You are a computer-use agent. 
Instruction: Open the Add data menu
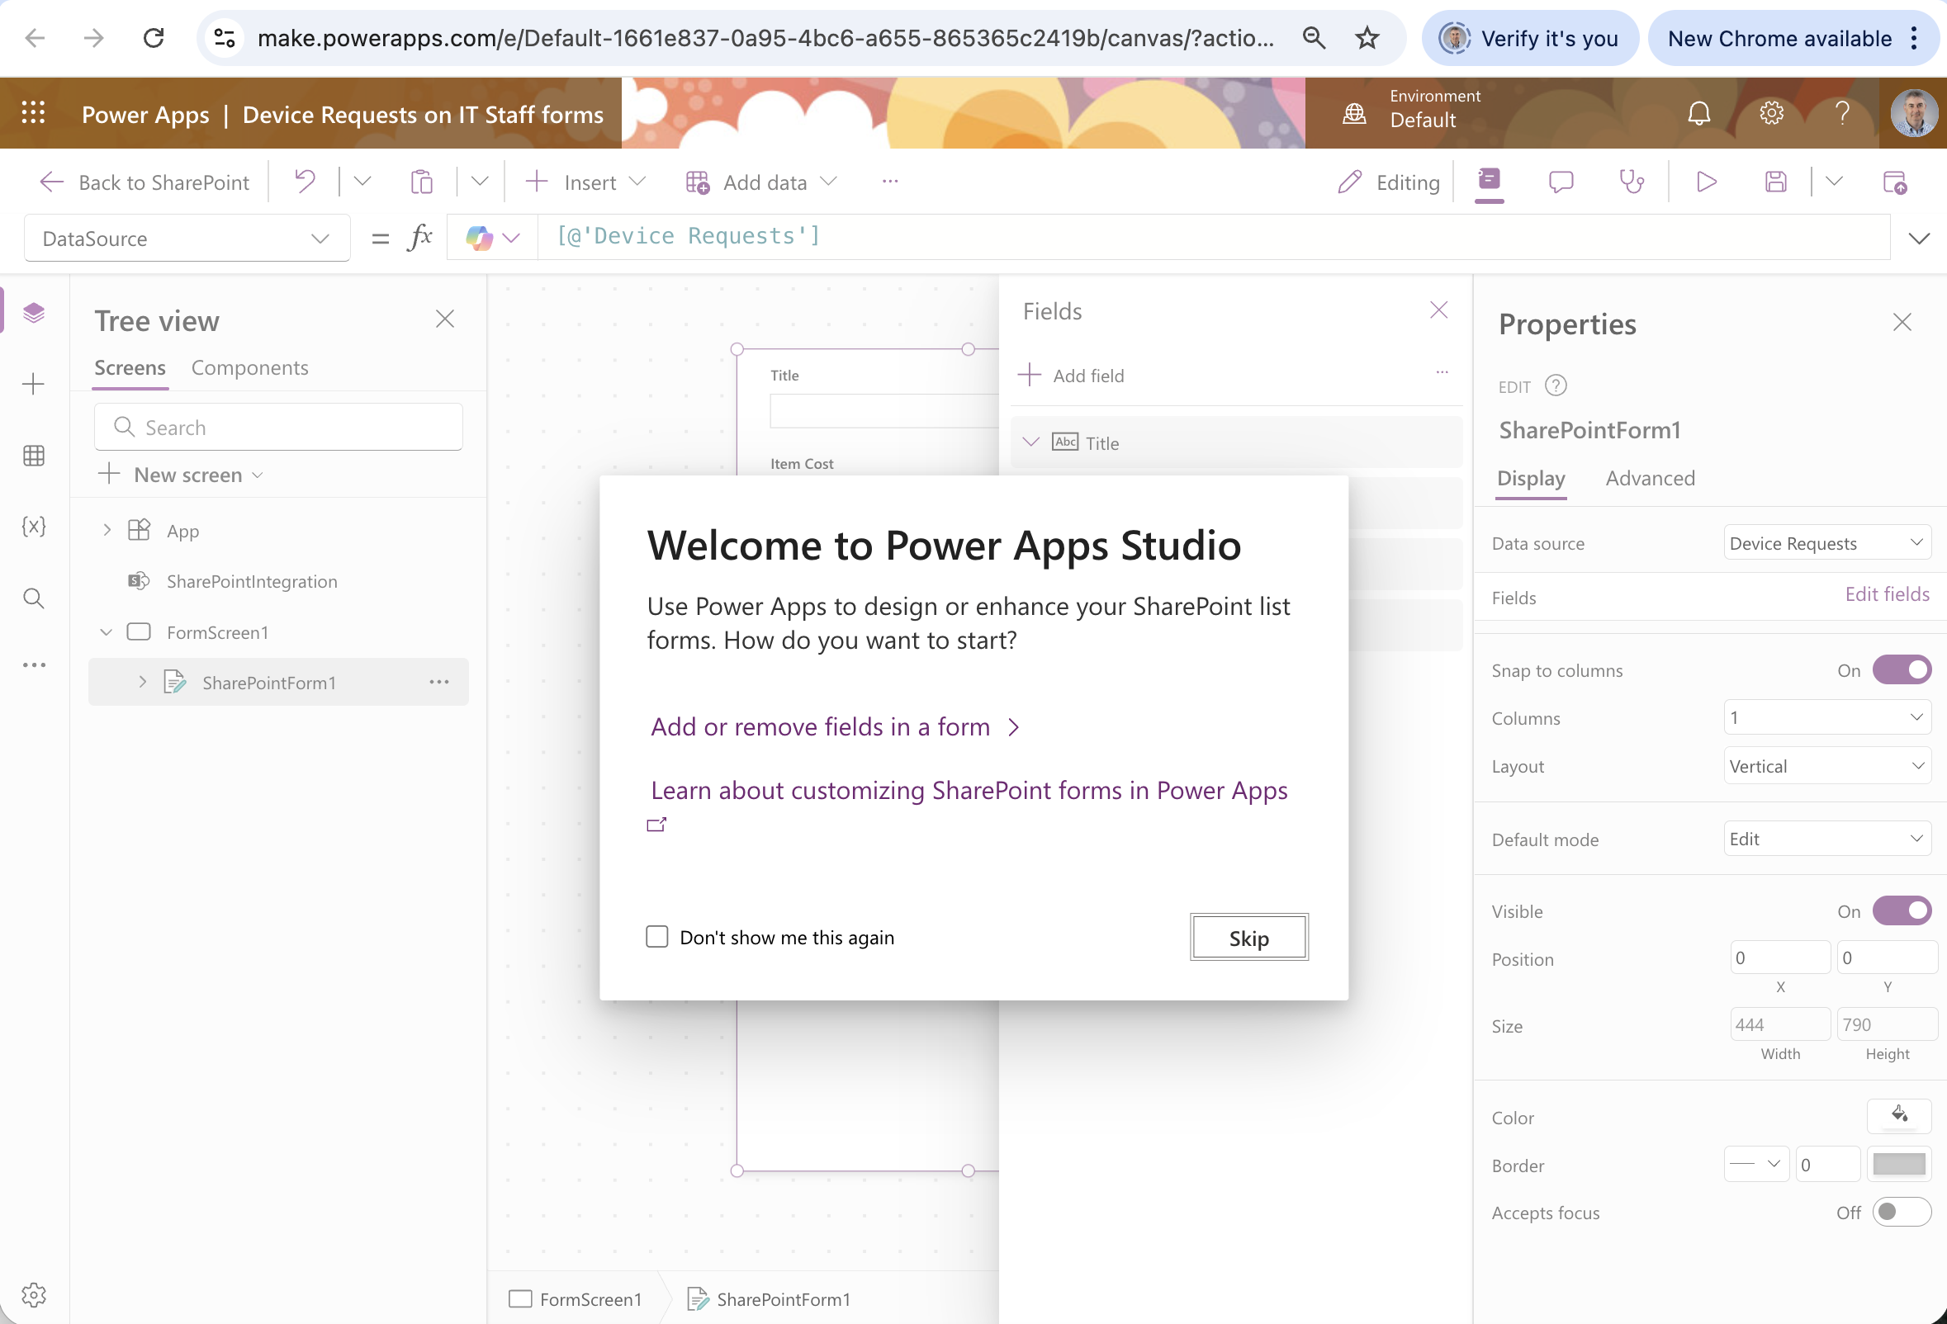point(761,182)
